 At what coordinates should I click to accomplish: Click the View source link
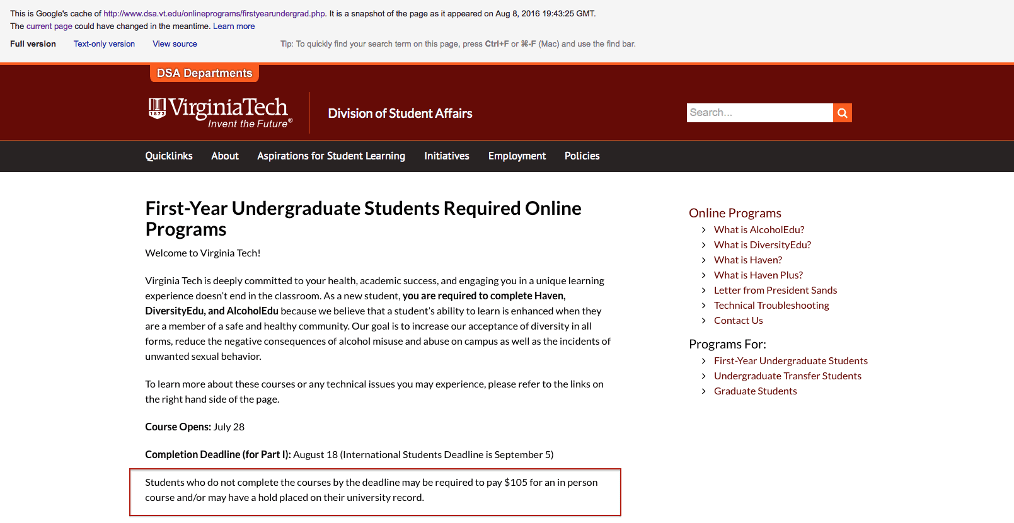pyautogui.click(x=175, y=44)
